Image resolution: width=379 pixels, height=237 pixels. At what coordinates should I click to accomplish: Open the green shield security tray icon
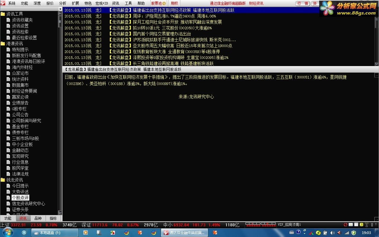click(x=354, y=233)
